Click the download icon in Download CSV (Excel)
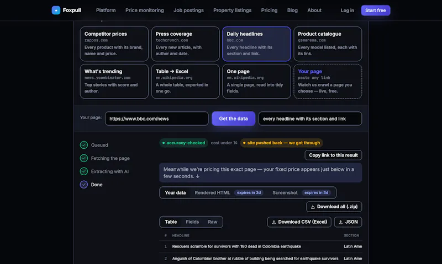 (273, 222)
